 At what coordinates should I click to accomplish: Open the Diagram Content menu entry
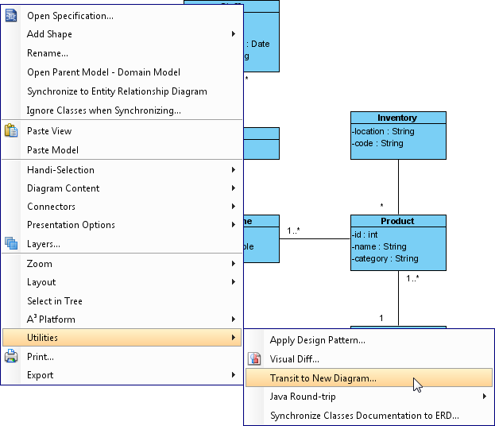pyautogui.click(x=122, y=188)
